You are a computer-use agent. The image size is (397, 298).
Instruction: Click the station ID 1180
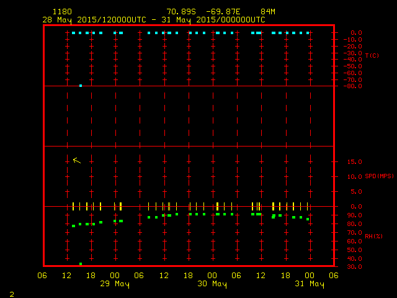click(x=62, y=12)
